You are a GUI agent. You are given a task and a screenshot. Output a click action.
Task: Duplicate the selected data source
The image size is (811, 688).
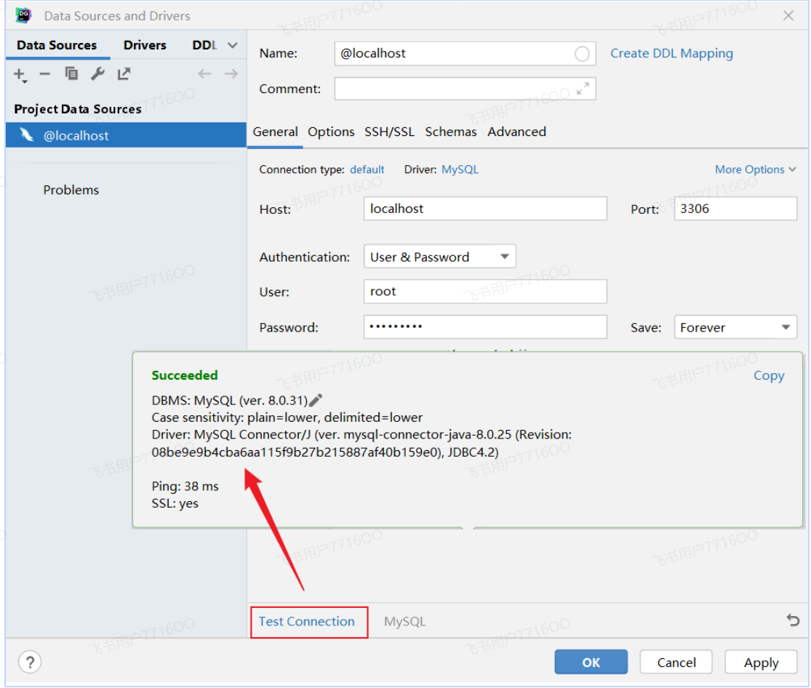[x=71, y=74]
